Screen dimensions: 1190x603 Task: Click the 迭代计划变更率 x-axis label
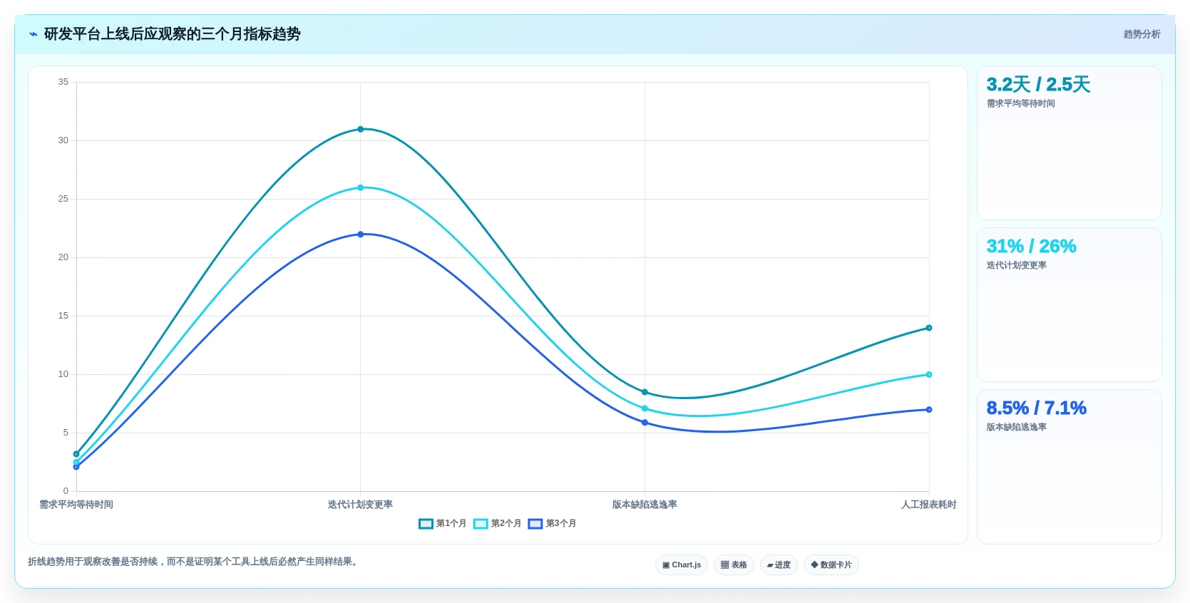[360, 505]
